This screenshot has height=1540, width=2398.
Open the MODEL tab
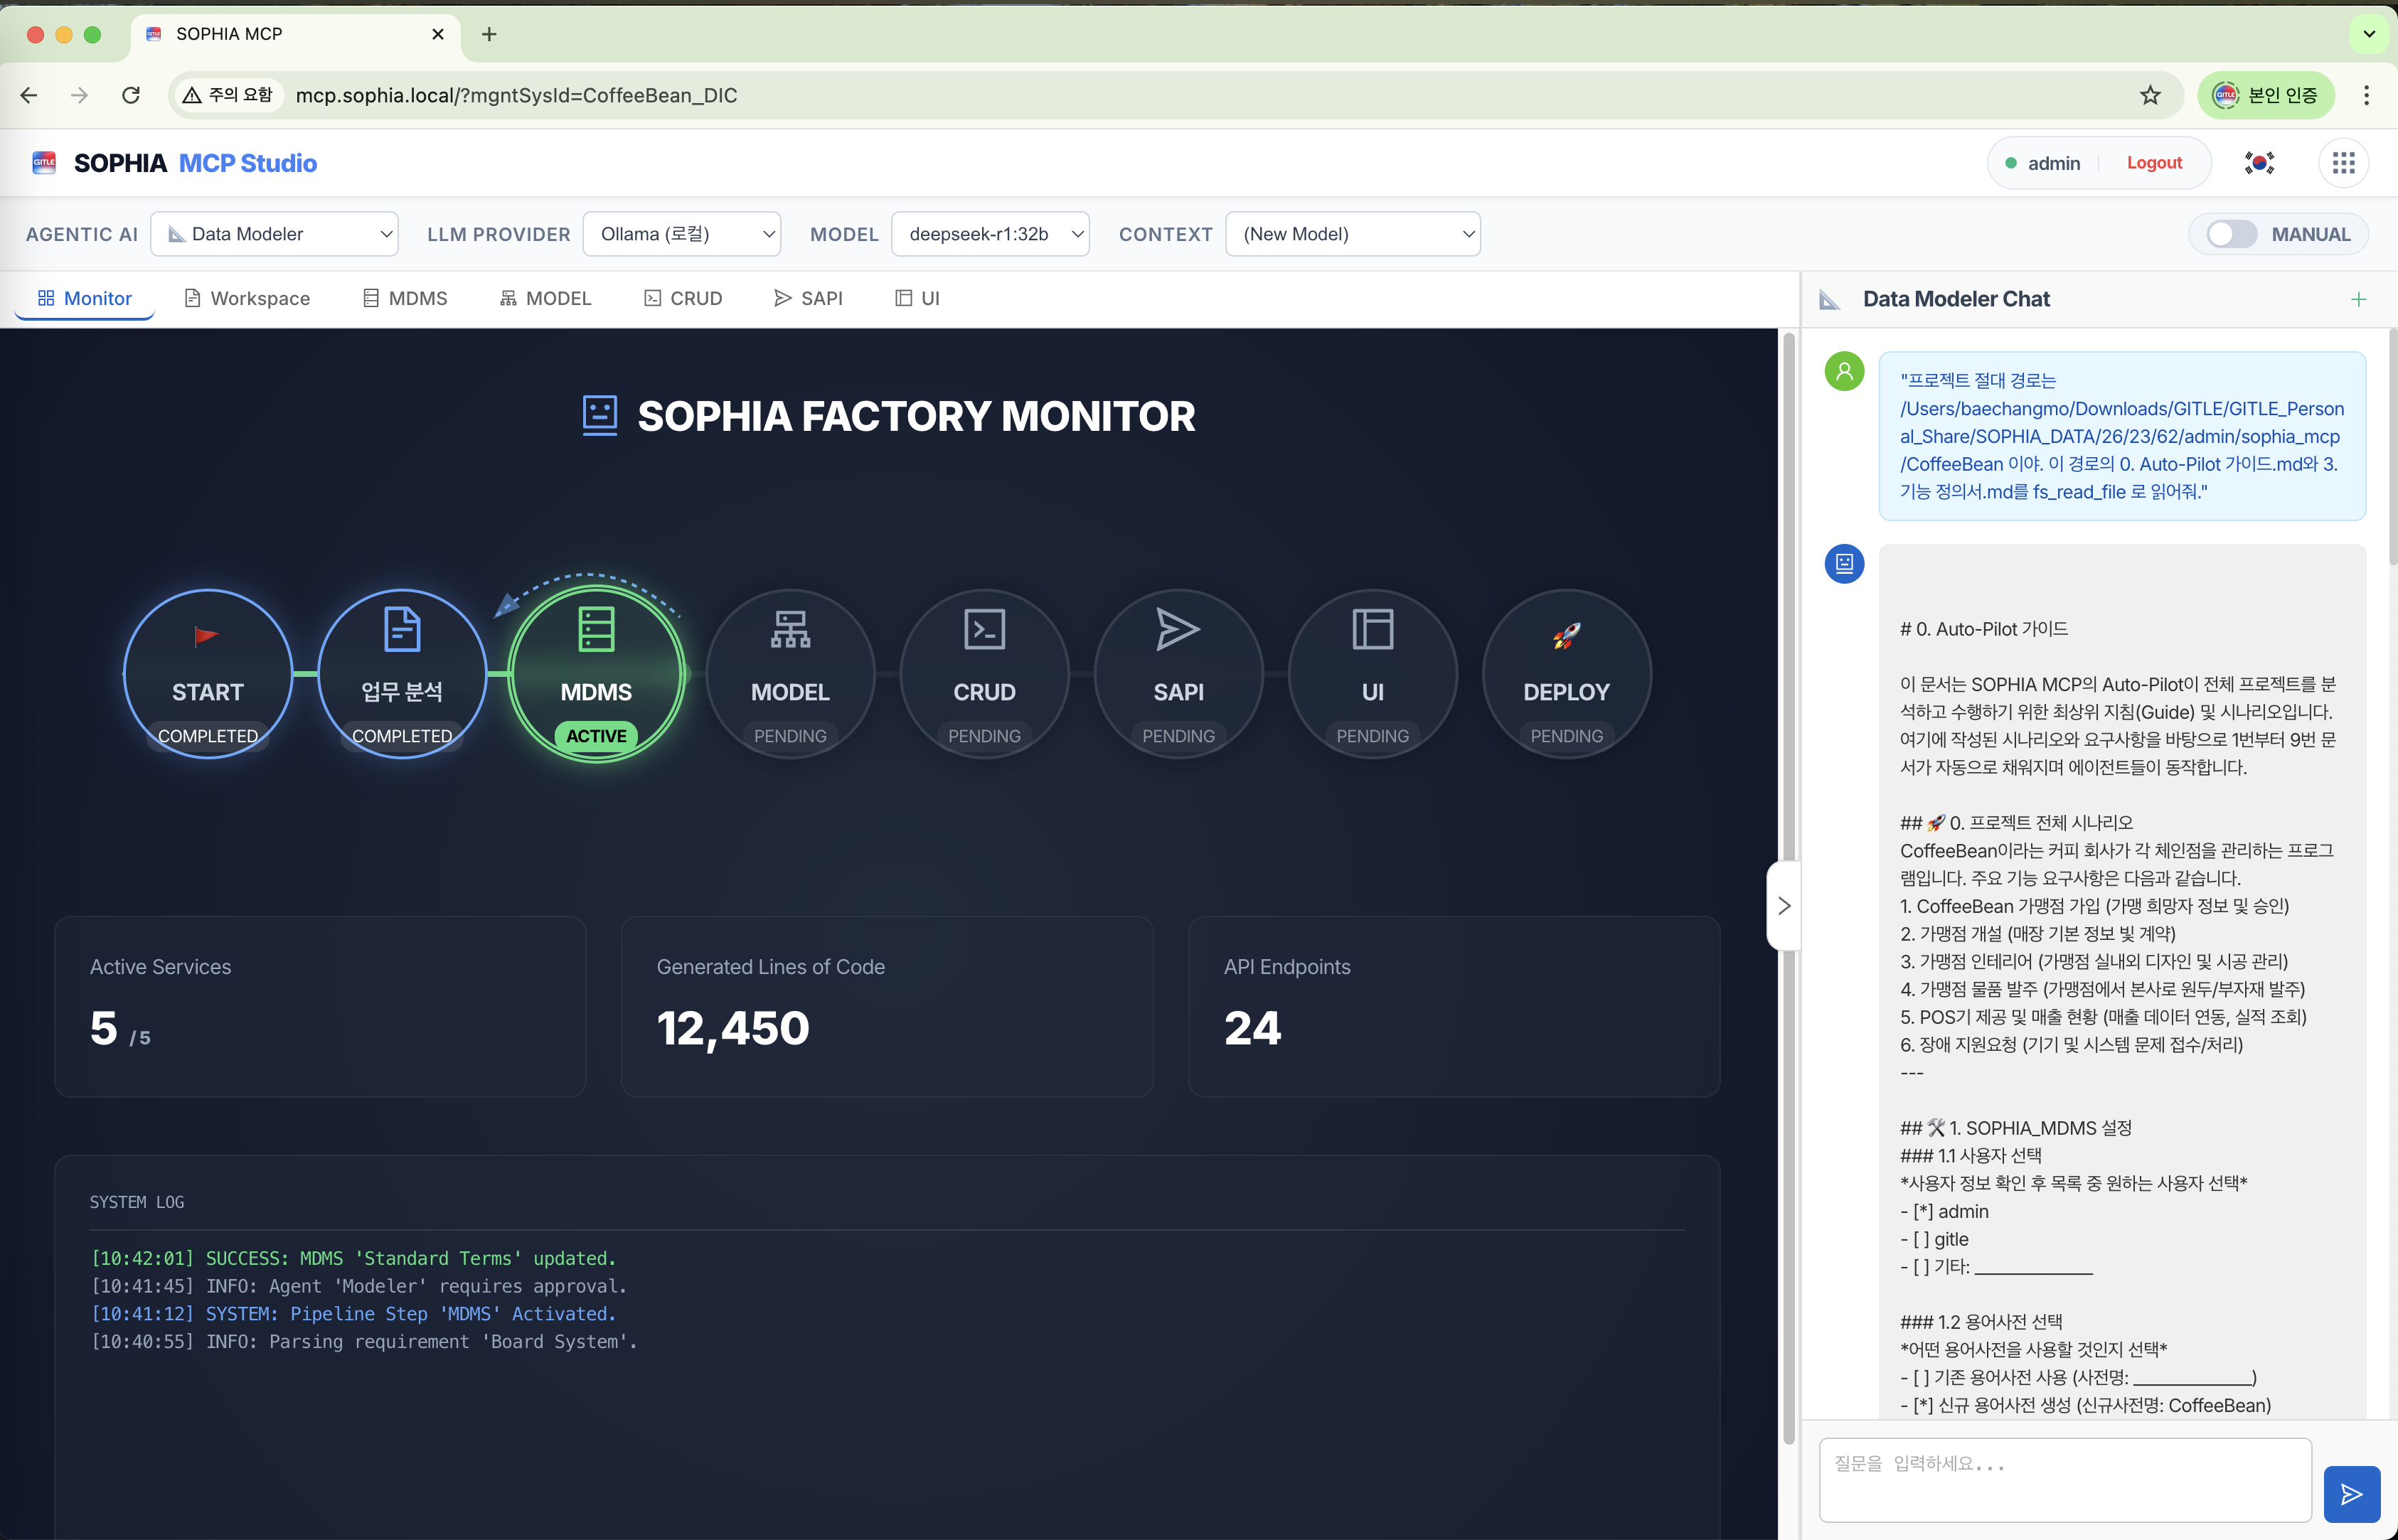click(546, 298)
